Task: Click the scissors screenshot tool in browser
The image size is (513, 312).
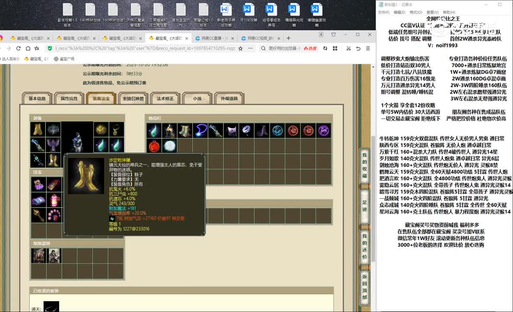Action: (348, 49)
